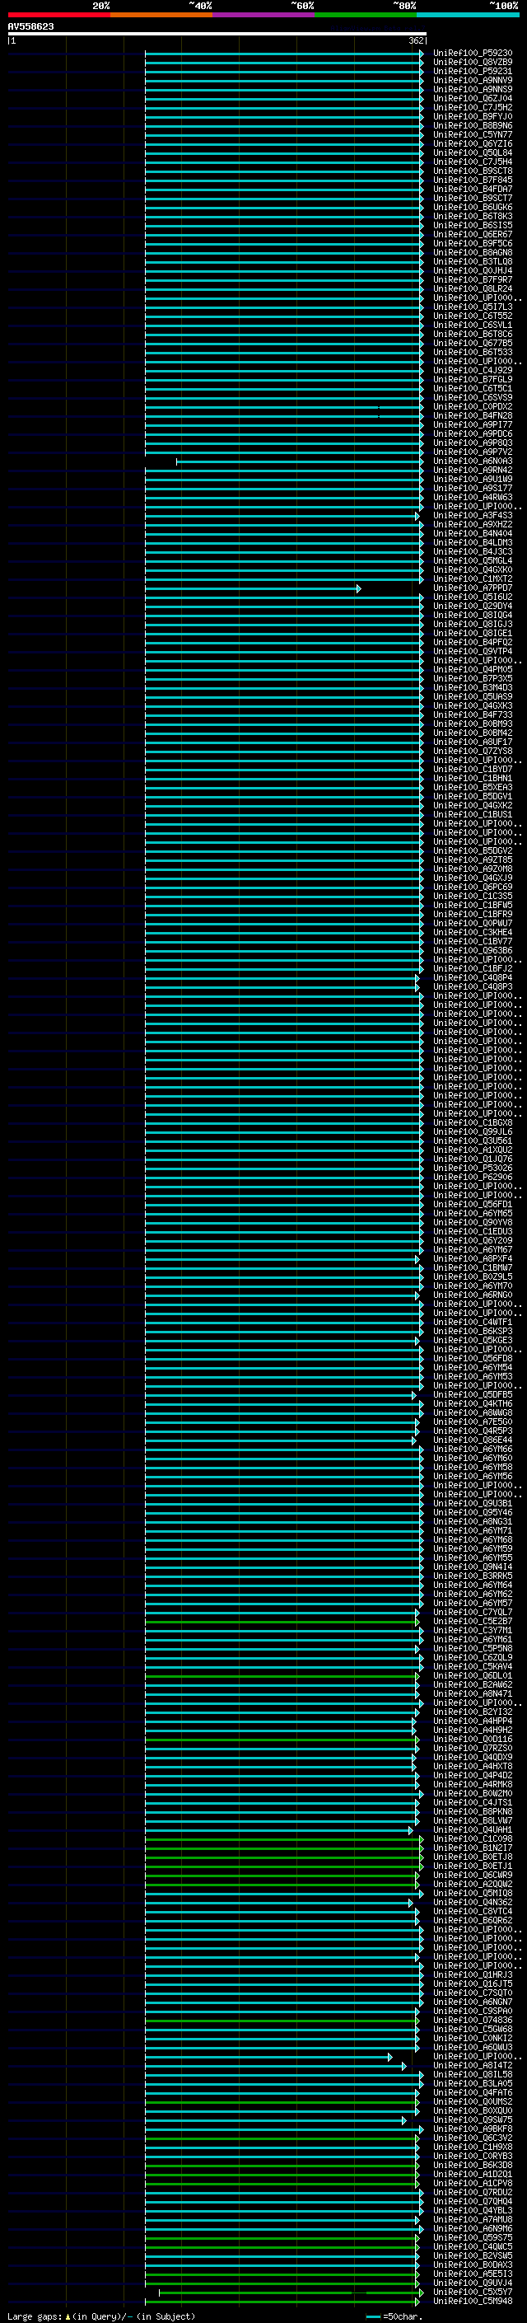Select hit label UniRef100_Q6ER67

point(472,235)
